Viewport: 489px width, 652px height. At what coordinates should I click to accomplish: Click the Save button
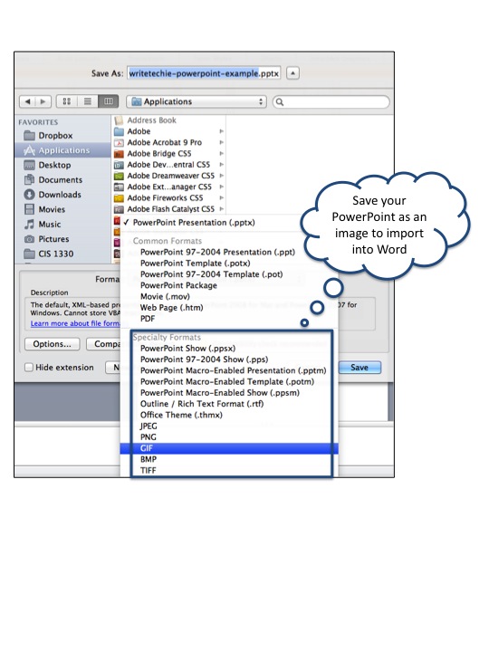360,368
